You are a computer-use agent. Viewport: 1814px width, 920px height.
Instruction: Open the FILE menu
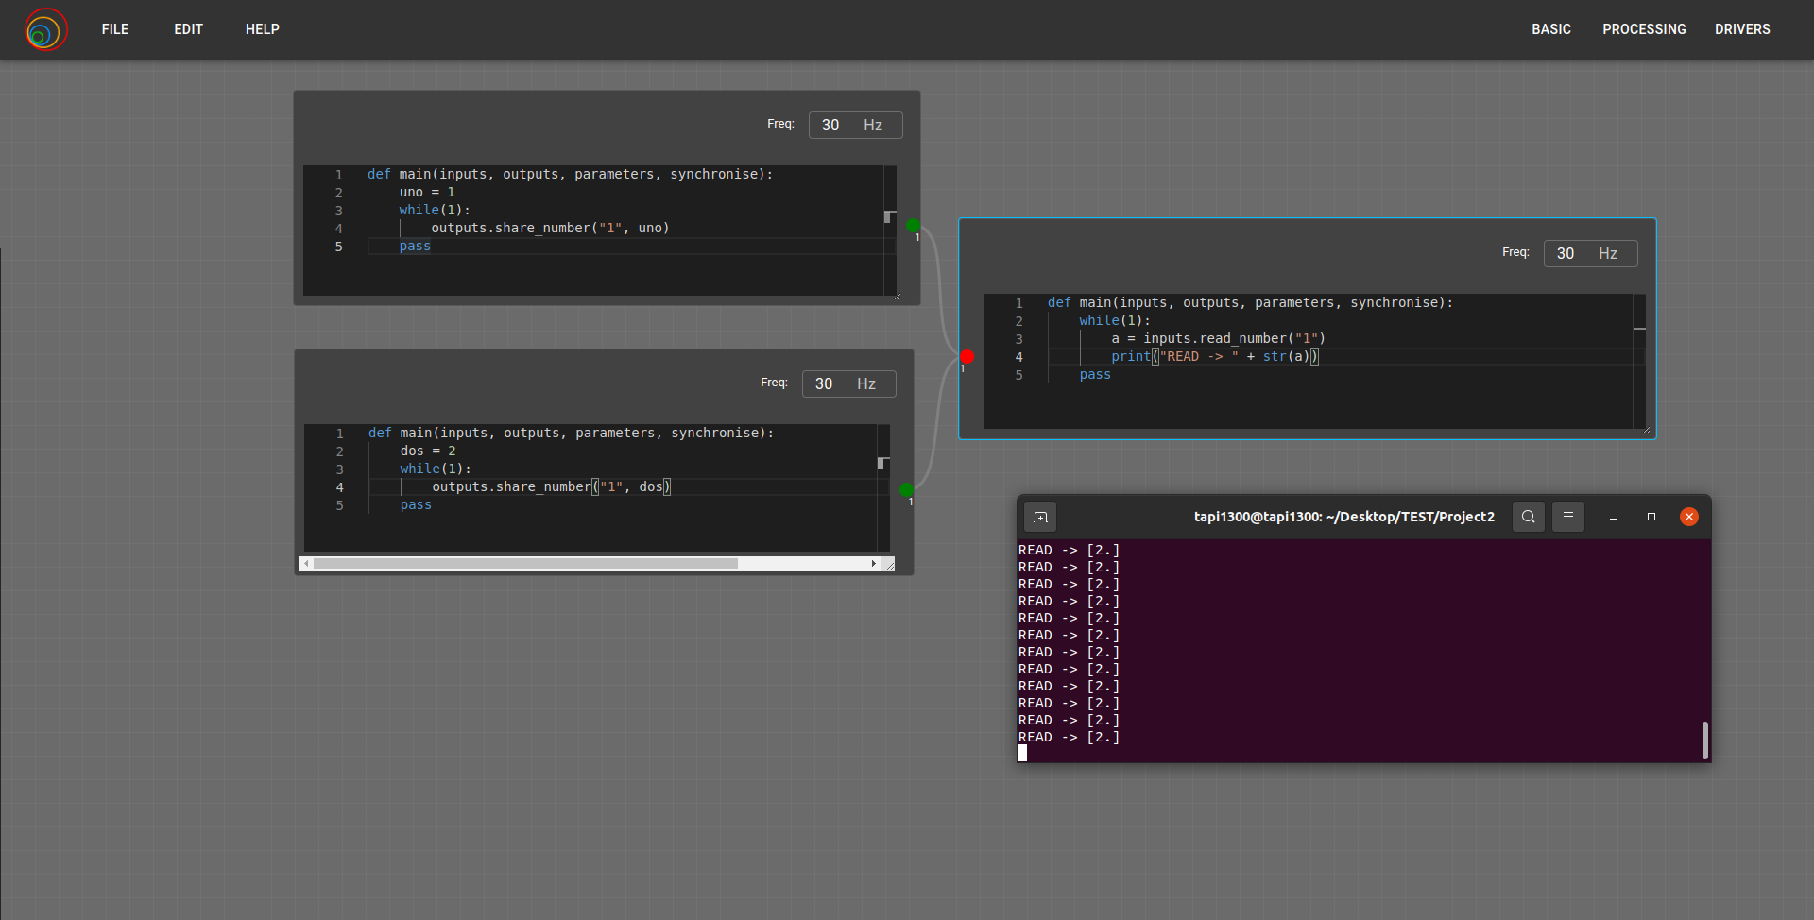point(114,29)
